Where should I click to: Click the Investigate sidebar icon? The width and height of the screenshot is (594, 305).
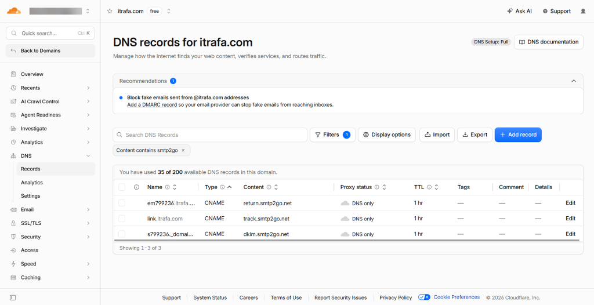[14, 129]
